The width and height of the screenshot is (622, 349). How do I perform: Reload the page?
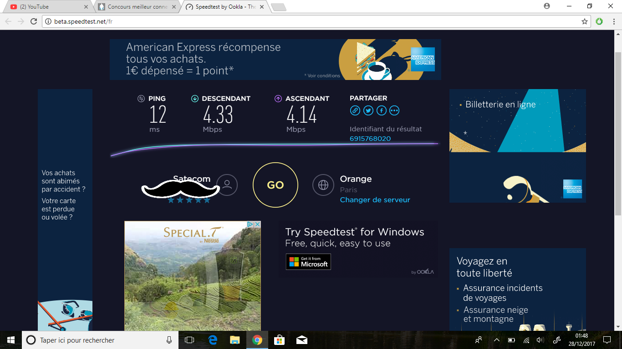click(34, 21)
